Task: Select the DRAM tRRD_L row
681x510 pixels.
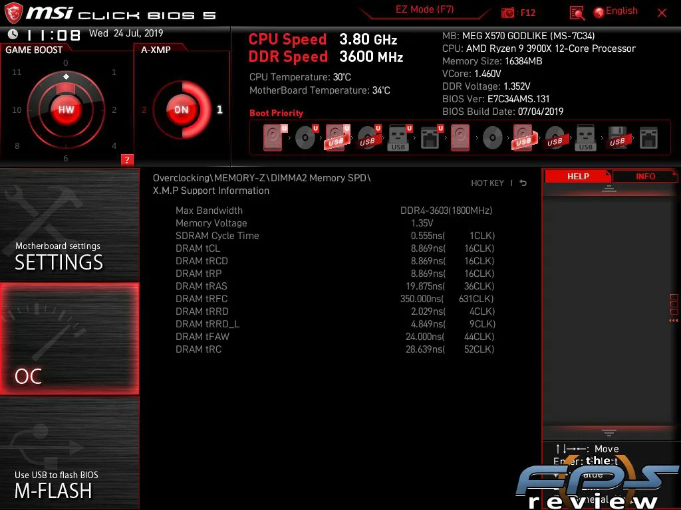Action: point(335,324)
